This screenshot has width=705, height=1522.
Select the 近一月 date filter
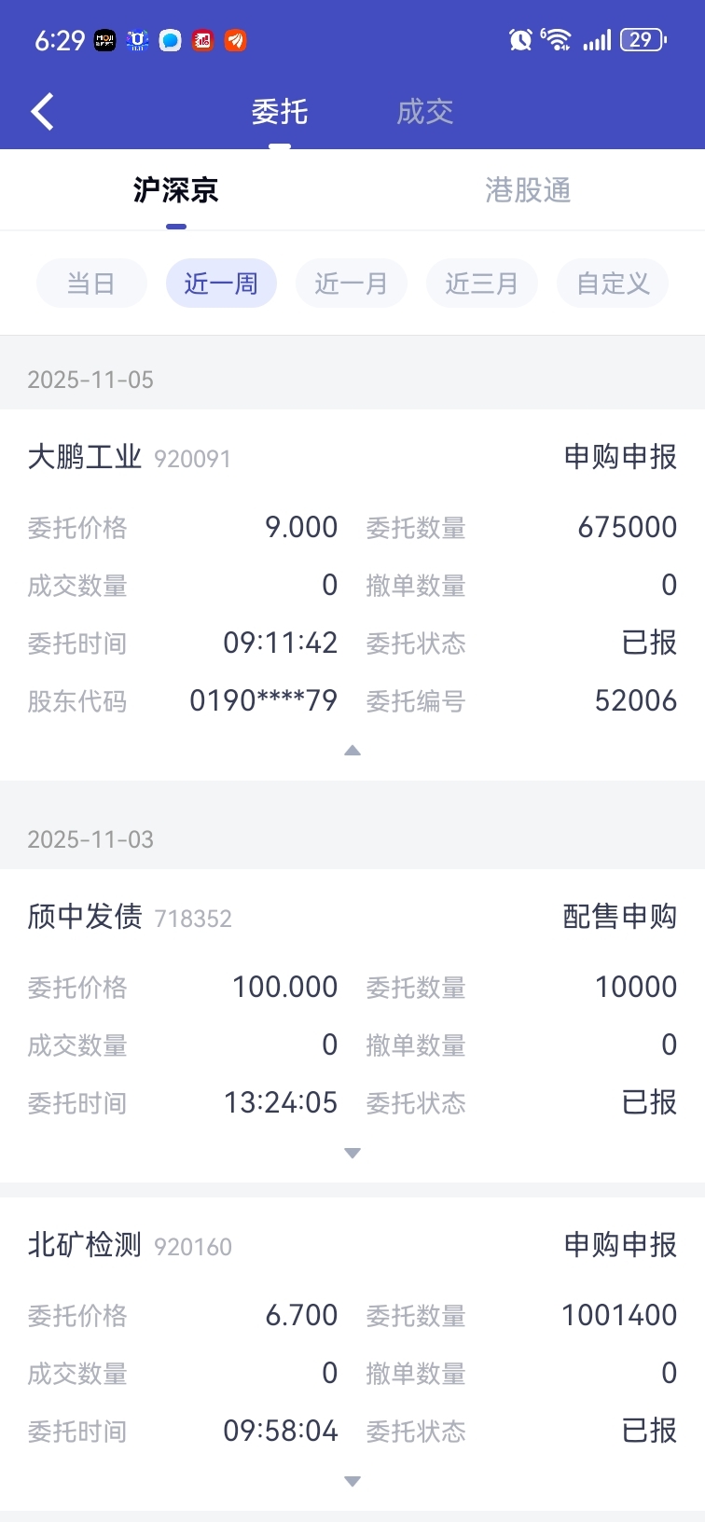pyautogui.click(x=352, y=283)
